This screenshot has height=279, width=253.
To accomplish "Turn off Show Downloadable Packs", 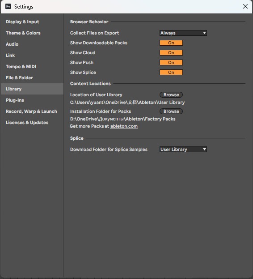I will click(x=171, y=43).
